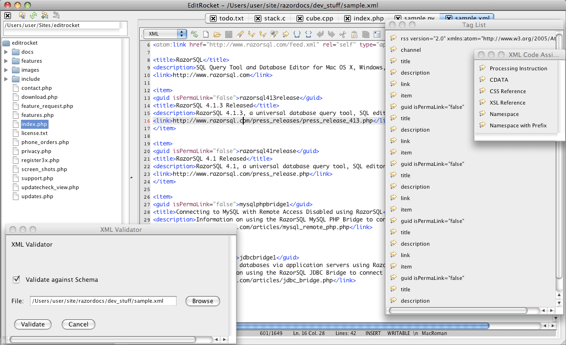Expand the include folder in tree
The height and width of the screenshot is (345, 566).
(6, 79)
